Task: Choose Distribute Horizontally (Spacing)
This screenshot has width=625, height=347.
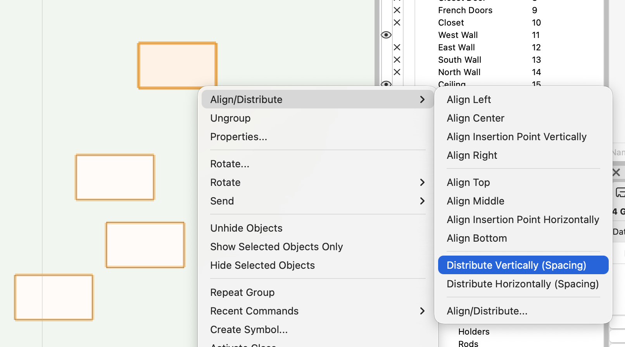Action: (522, 284)
